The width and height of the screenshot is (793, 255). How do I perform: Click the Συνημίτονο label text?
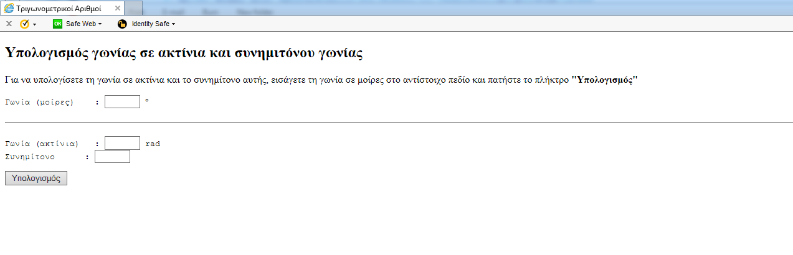click(29, 157)
